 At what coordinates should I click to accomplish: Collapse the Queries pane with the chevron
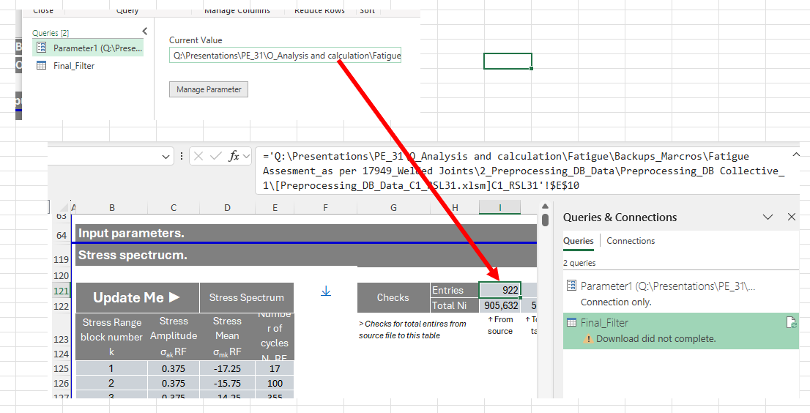pyautogui.click(x=145, y=31)
